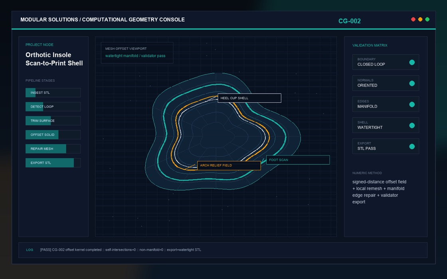Viewport: 447px width, 279px height.
Task: Click the Numeric Method heading
Action: click(367, 173)
